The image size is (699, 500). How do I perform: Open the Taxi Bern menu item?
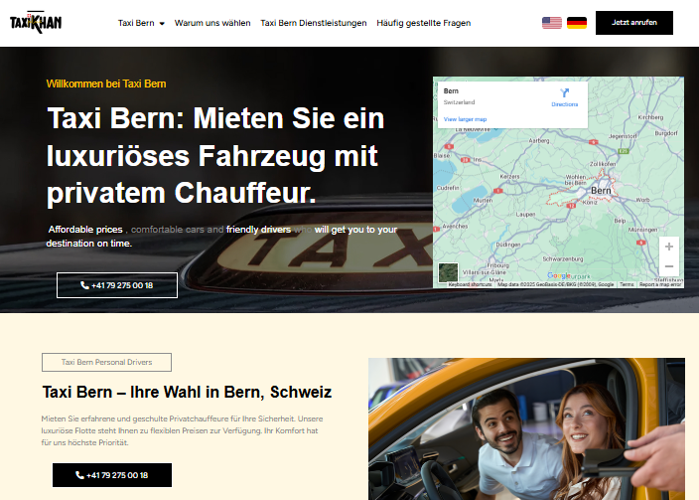pyautogui.click(x=136, y=23)
